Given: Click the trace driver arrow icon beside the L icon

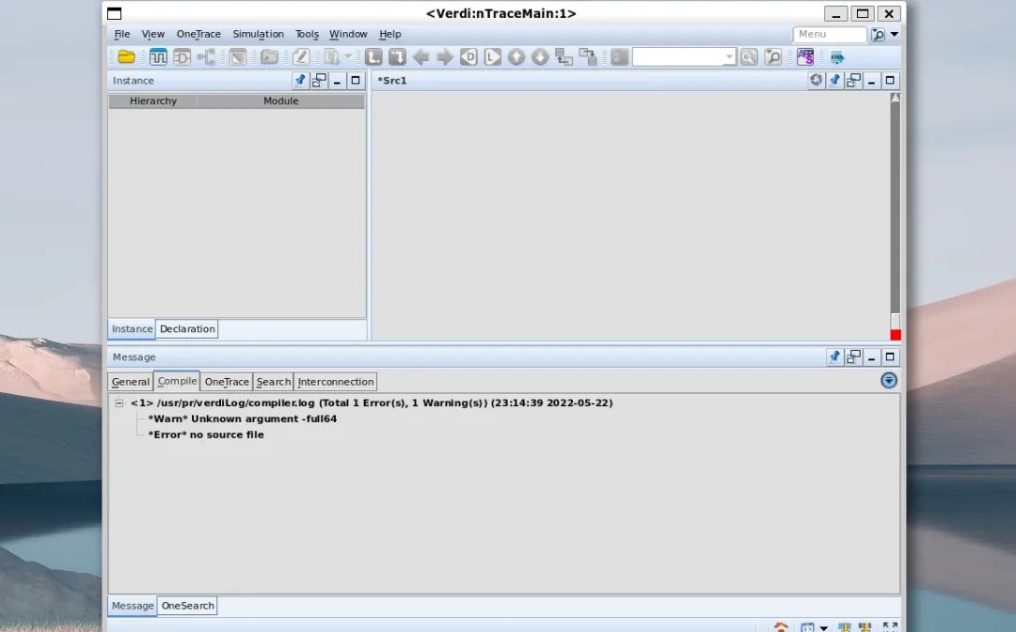Looking at the screenshot, I should 397,57.
